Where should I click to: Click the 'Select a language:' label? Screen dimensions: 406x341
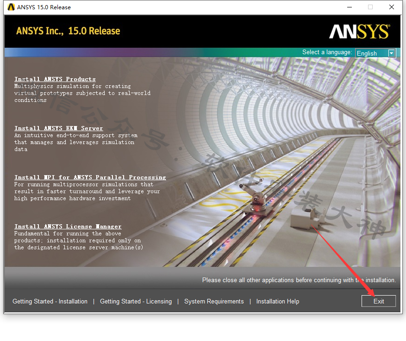point(327,52)
